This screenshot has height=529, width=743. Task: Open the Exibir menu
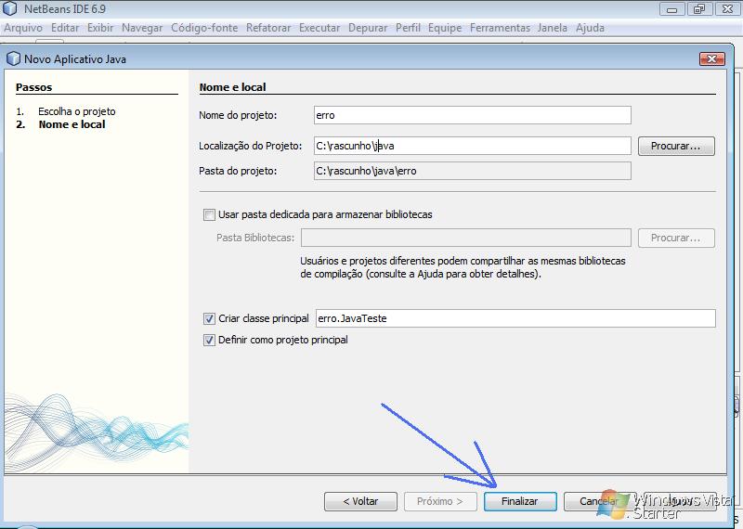[100, 28]
